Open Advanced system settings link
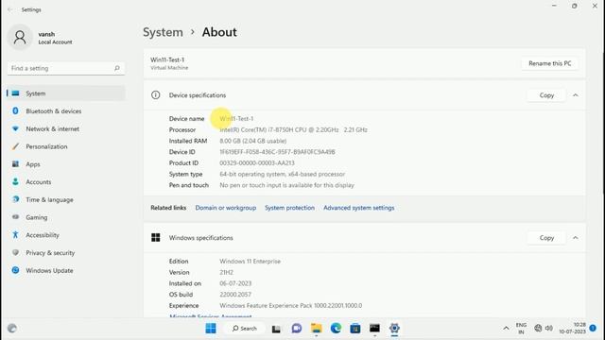Image resolution: width=605 pixels, height=340 pixels. click(359, 208)
